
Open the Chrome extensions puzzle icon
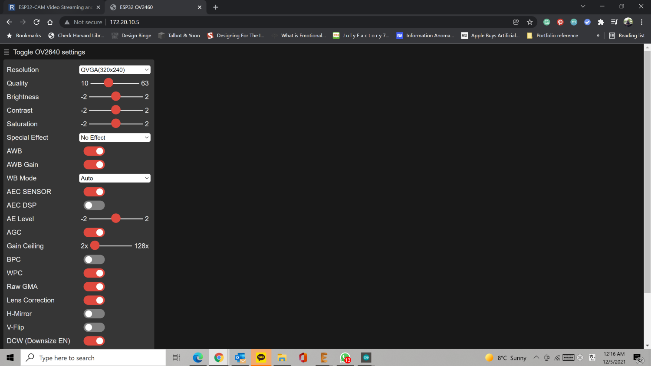pyautogui.click(x=601, y=22)
